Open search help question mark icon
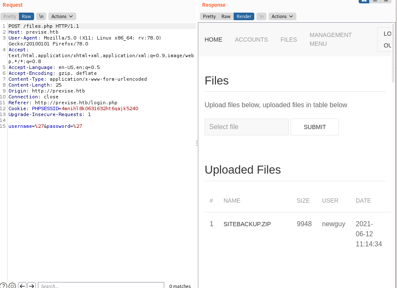Image resolution: width=397 pixels, height=288 pixels. coord(3,286)
